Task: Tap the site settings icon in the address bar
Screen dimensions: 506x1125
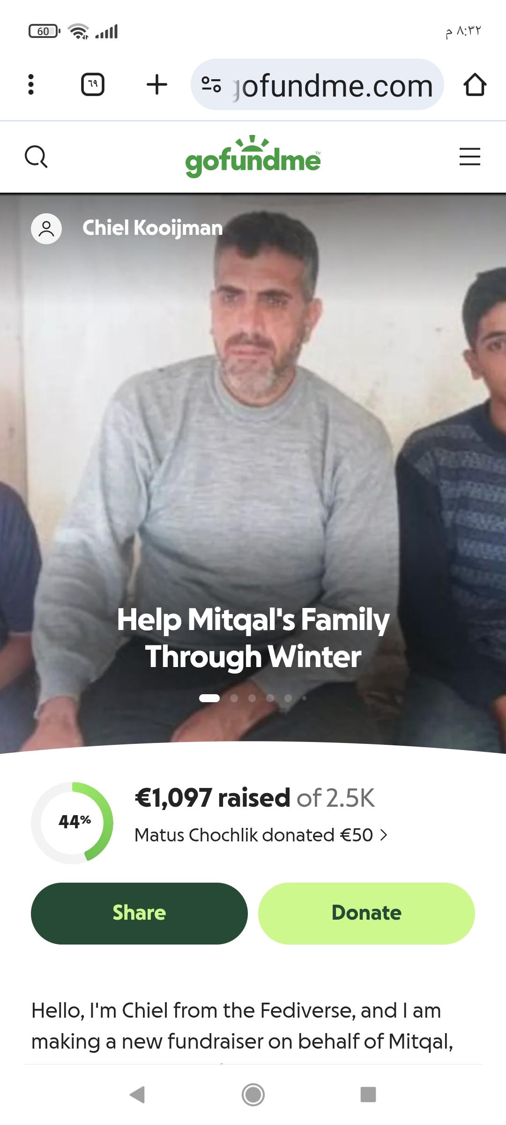Action: pyautogui.click(x=211, y=85)
